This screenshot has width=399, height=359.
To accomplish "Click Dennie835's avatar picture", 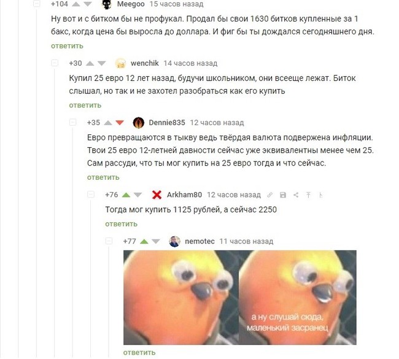I will [139, 123].
